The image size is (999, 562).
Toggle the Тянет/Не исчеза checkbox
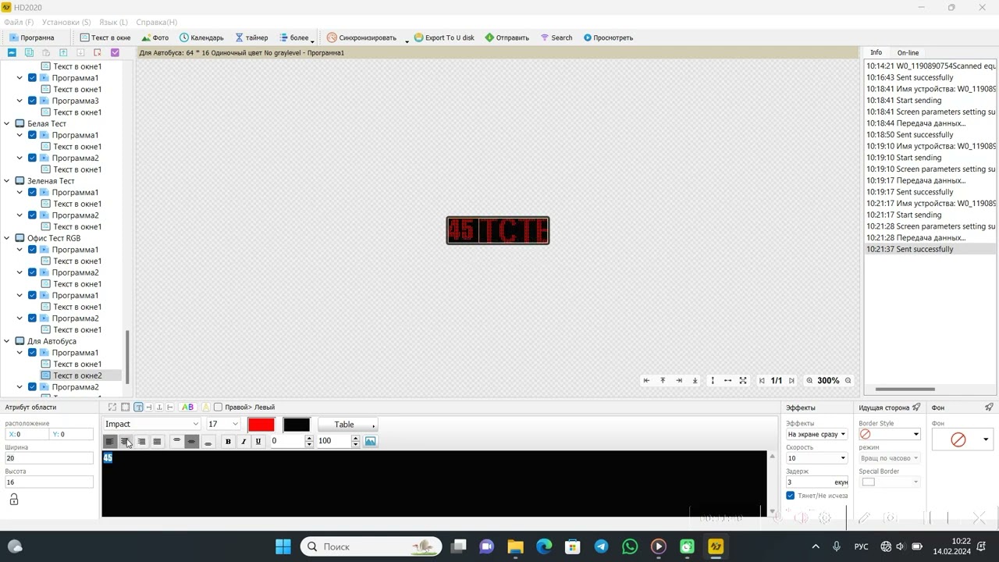[791, 496]
